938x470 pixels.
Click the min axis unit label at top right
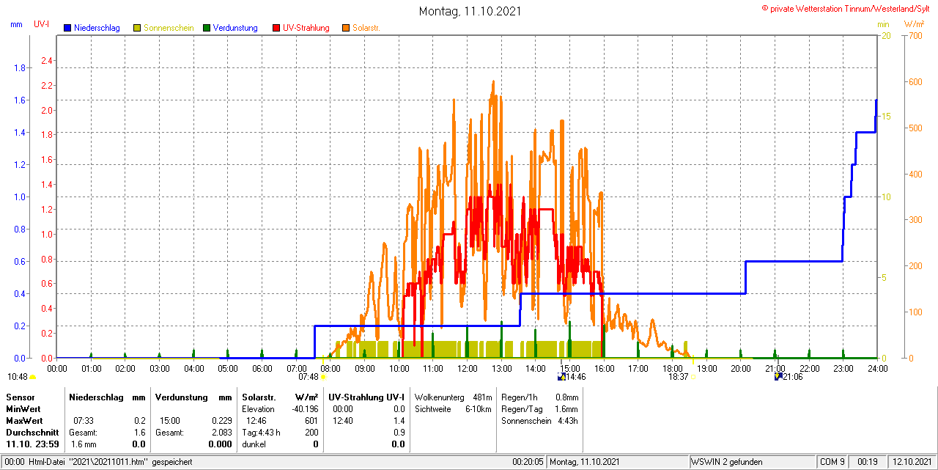[883, 24]
